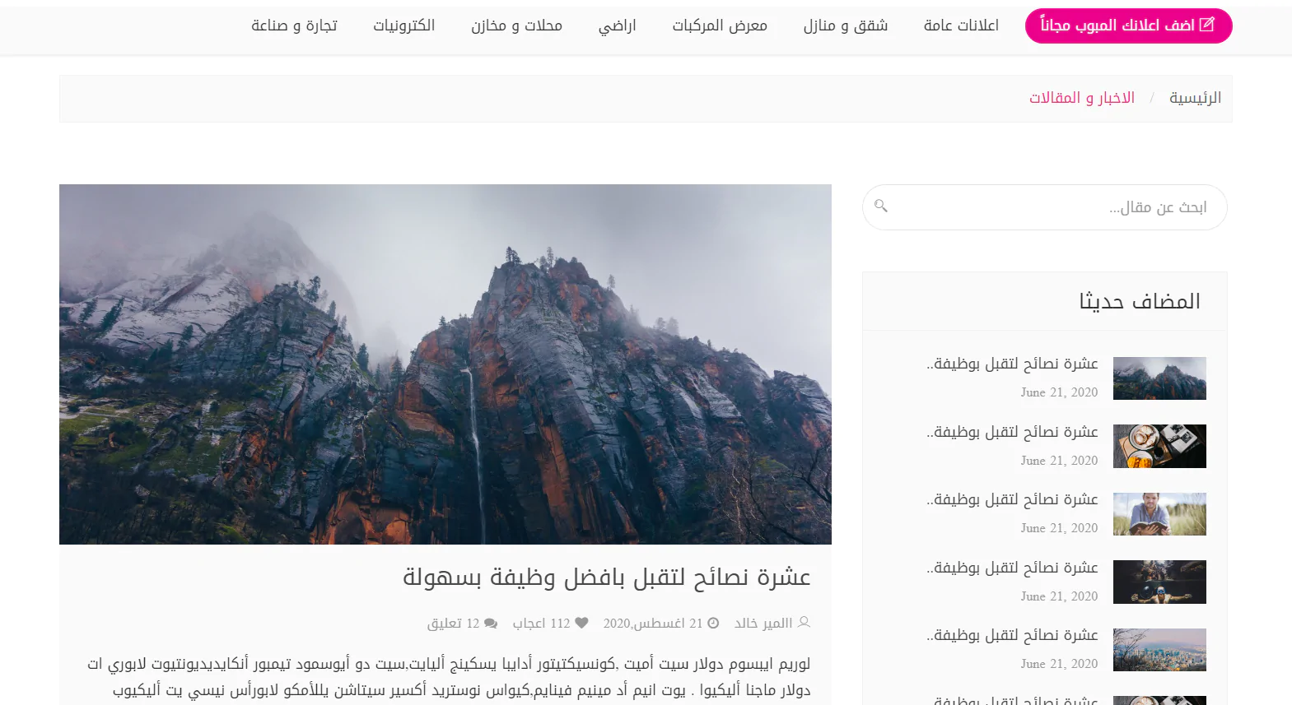
Task: Open the recent post title beside the coffee thumbnail
Action: pos(1012,432)
